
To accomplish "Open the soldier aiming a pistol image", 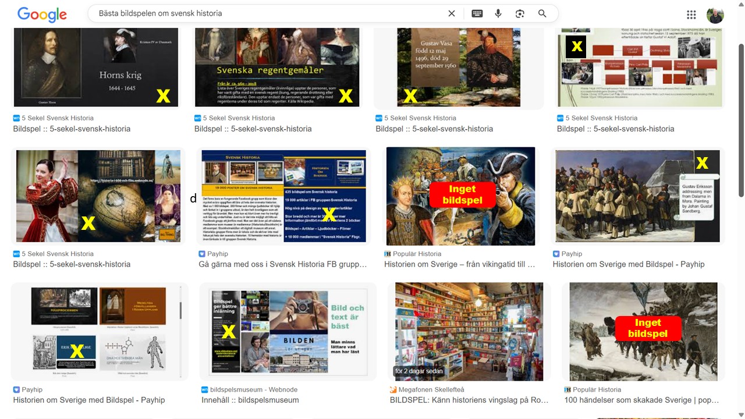I will 460,196.
